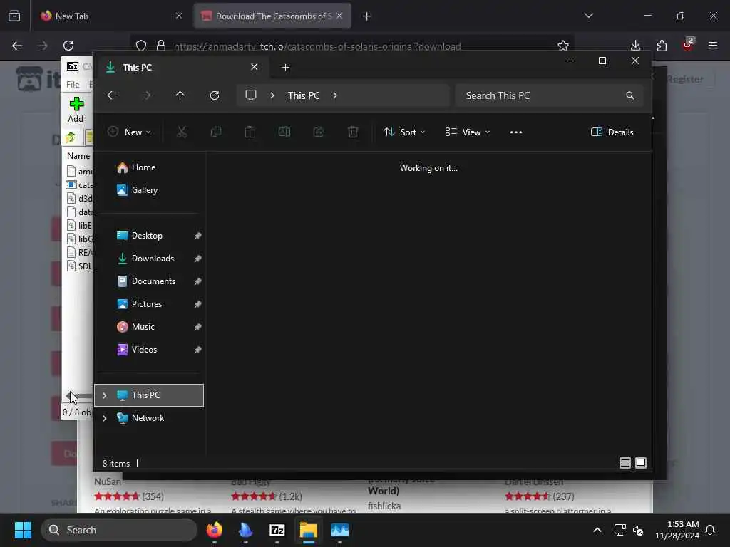
Task: Click the Copy icon in Explorer toolbar
Action: [216, 132]
